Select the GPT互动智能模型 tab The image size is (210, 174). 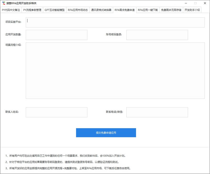(x=55, y=10)
